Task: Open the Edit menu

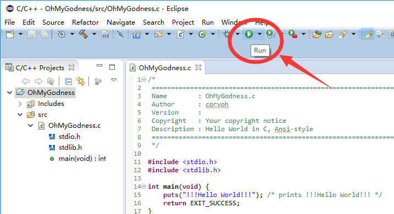Action: [x=29, y=22]
